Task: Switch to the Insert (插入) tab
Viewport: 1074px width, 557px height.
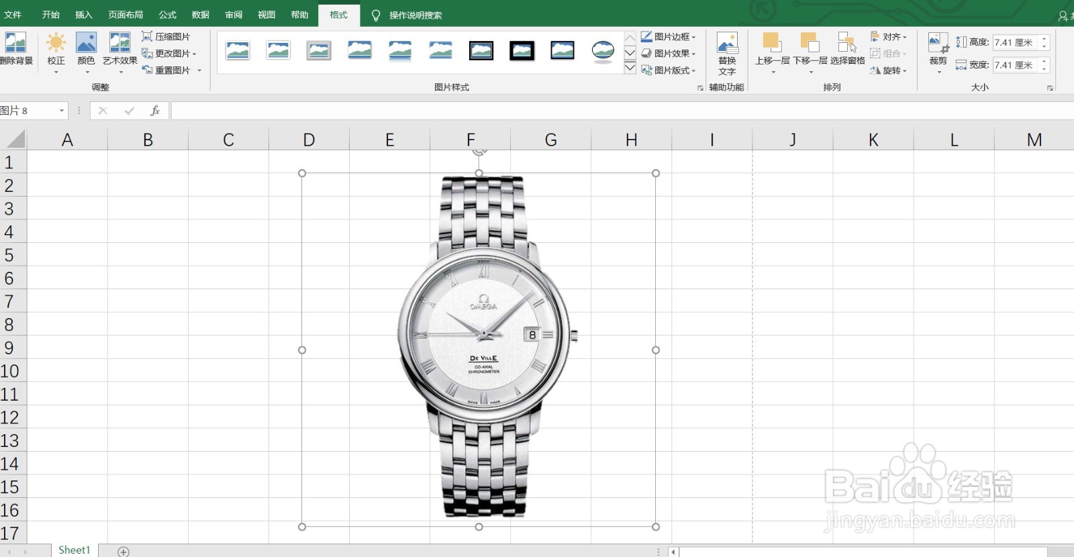Action: tap(84, 15)
